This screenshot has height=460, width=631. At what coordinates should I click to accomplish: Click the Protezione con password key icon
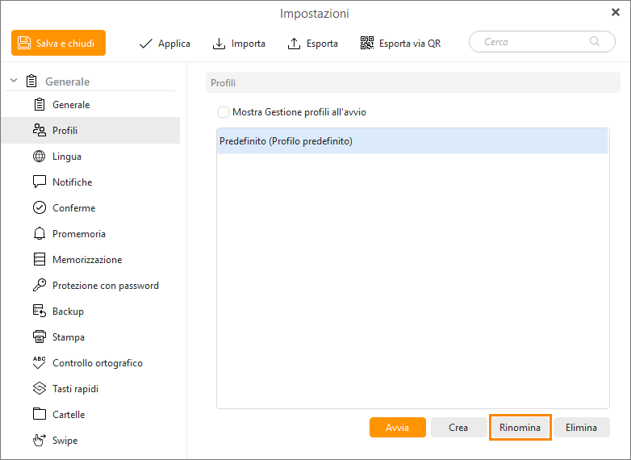pyautogui.click(x=39, y=286)
